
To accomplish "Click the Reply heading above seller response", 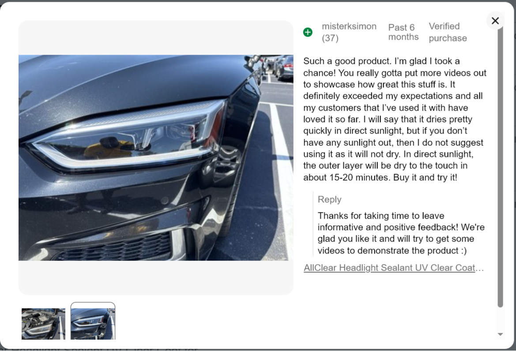I will pos(329,199).
